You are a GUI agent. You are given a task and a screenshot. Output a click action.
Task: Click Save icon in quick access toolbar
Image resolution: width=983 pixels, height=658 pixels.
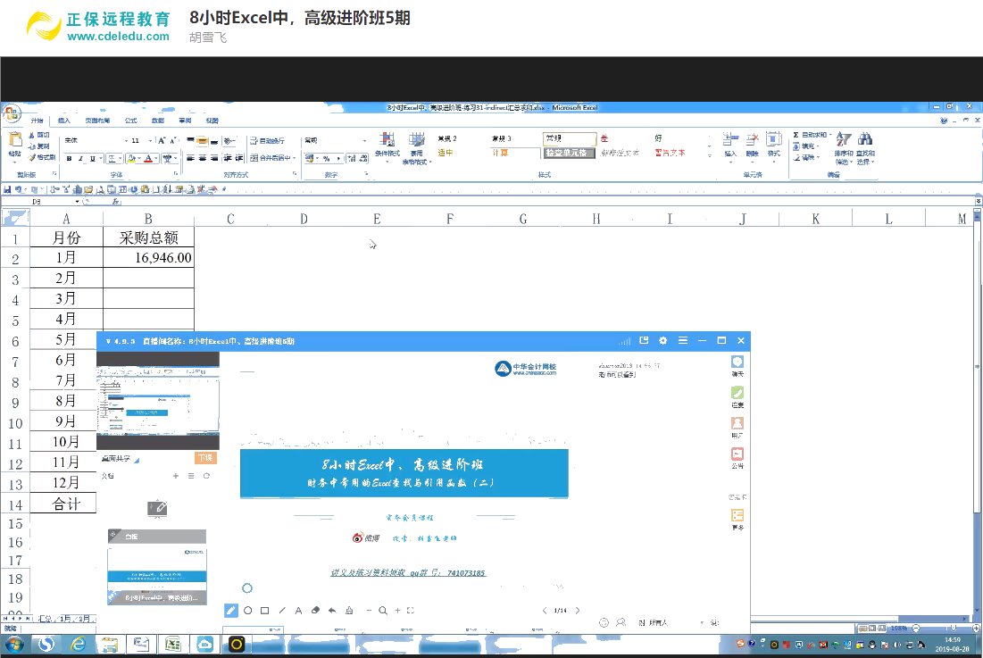pos(7,189)
